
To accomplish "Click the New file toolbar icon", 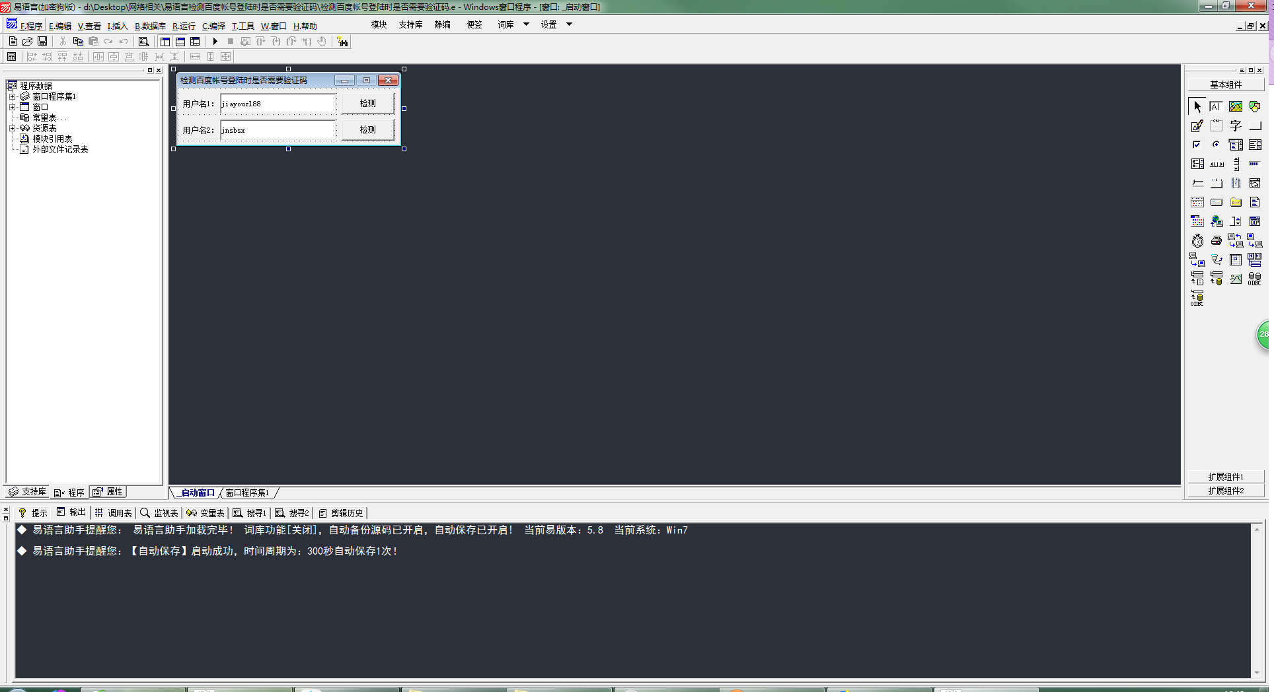I will (13, 41).
